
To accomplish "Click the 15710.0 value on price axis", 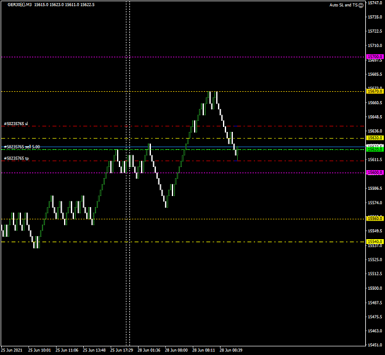I will click(x=375, y=46).
